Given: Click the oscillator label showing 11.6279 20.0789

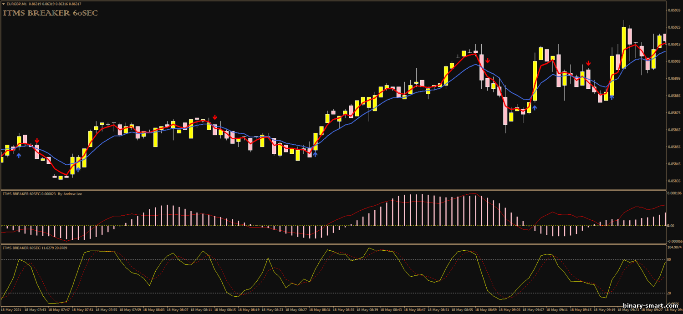Looking at the screenshot, I should point(36,248).
